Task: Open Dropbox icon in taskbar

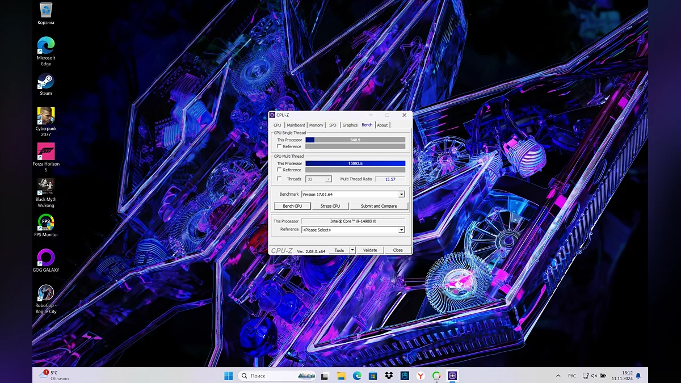Action: pyautogui.click(x=389, y=376)
